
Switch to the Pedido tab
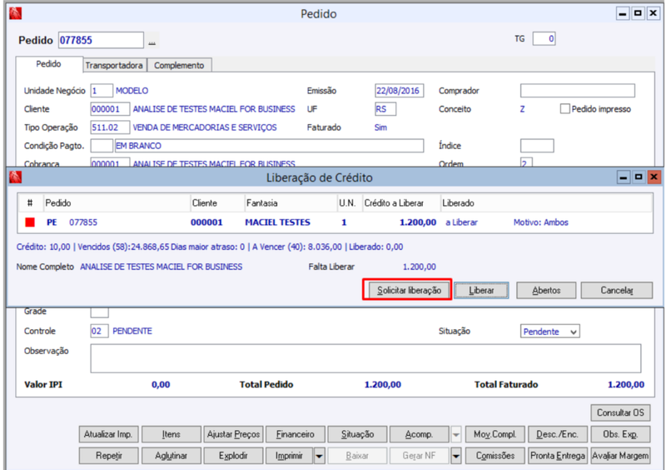tap(48, 64)
